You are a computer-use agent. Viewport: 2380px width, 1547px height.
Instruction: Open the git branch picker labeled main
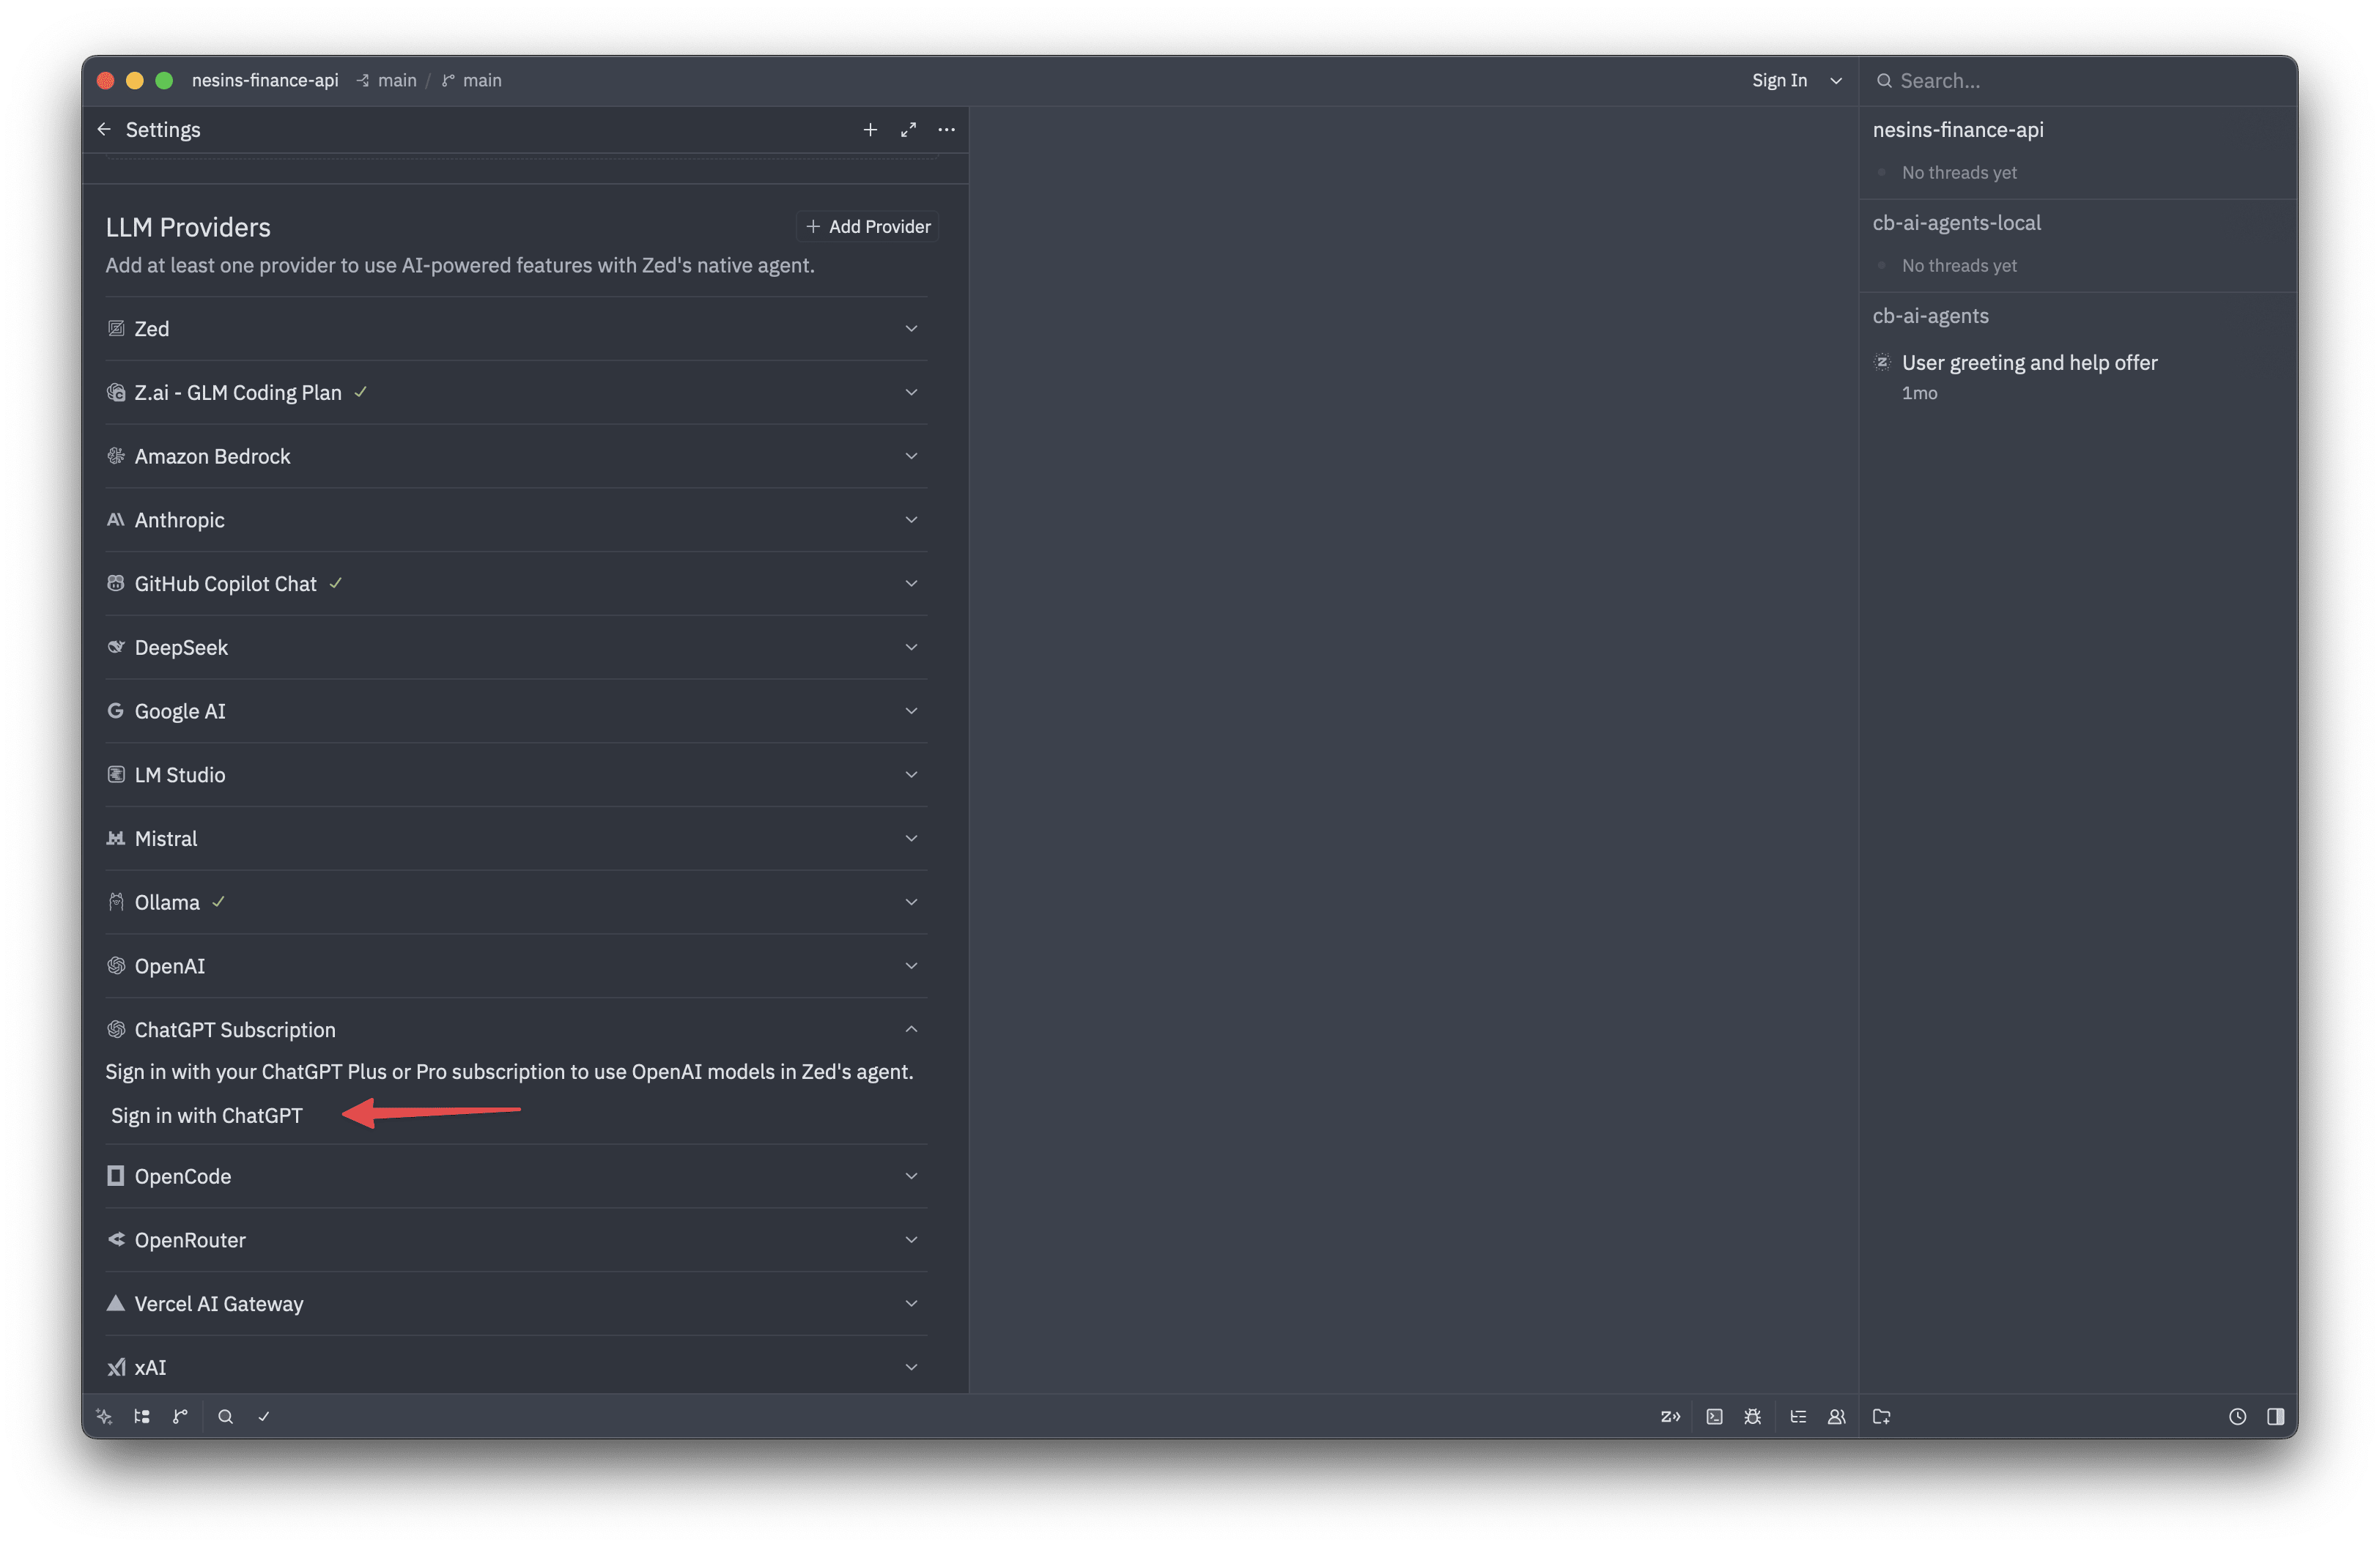(x=472, y=81)
